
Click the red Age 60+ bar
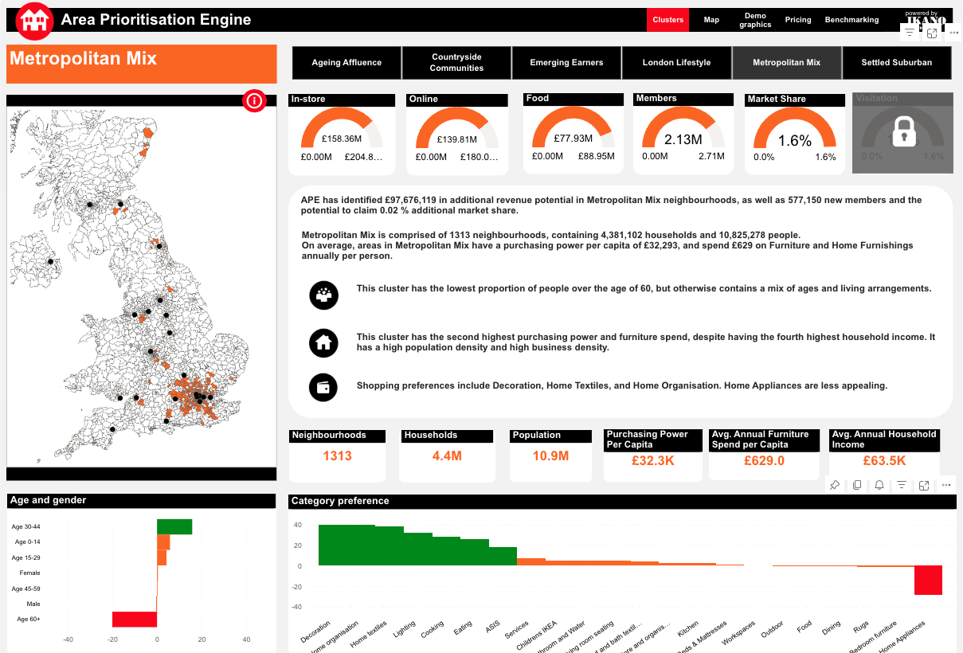coord(135,620)
